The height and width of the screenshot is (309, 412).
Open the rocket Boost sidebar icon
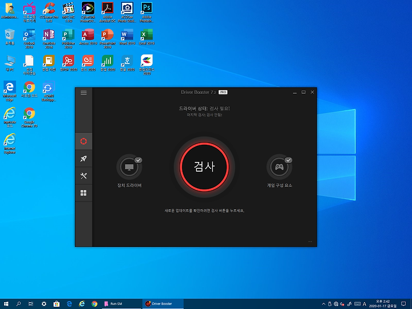coord(84,159)
